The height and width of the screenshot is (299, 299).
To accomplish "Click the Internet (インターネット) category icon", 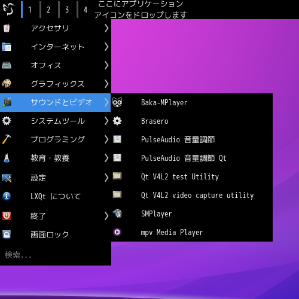I will click(7, 47).
